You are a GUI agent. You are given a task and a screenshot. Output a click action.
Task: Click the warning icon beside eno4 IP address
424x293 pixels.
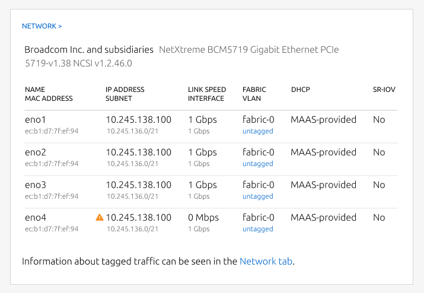[x=100, y=218]
